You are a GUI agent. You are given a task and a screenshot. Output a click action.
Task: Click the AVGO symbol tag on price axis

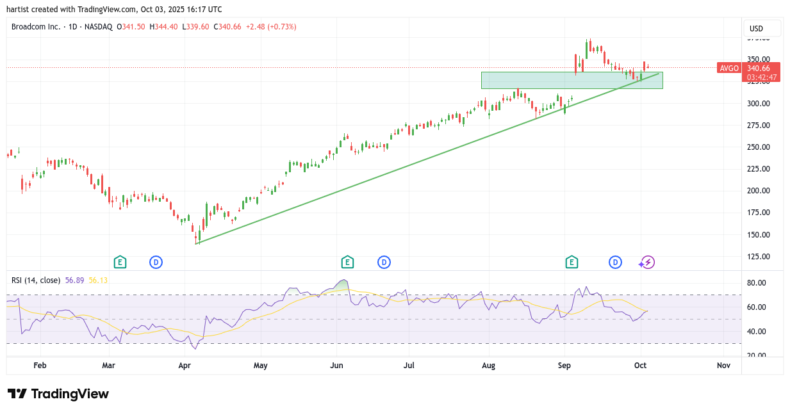click(x=729, y=69)
